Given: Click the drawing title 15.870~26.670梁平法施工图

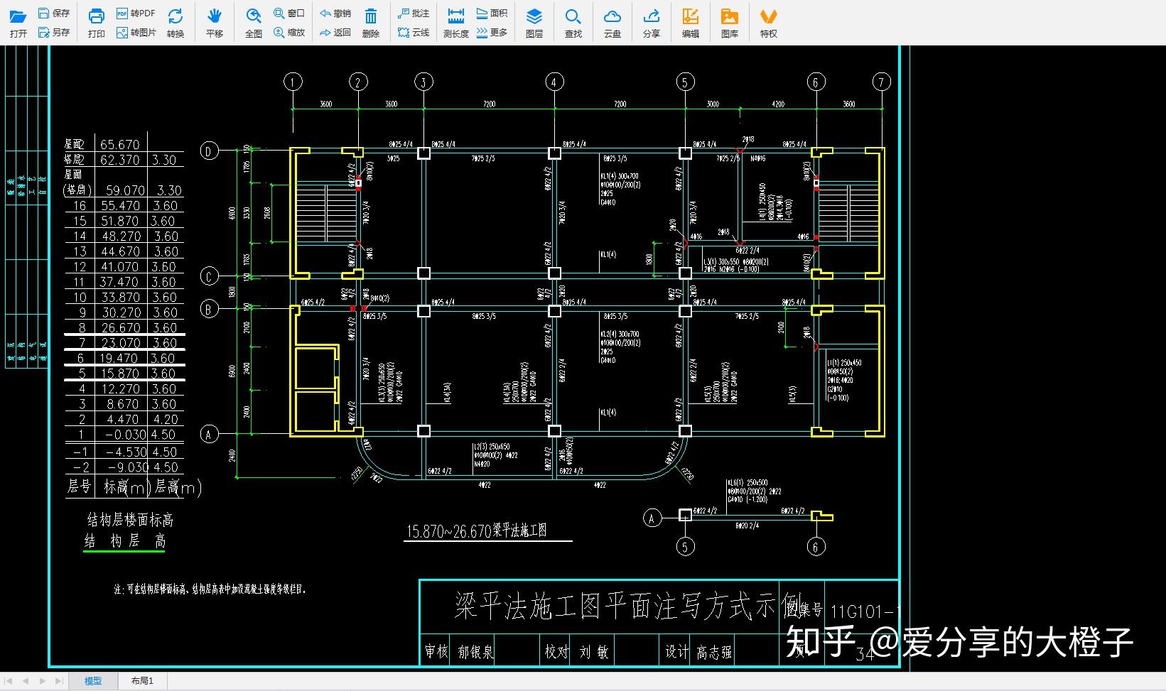Looking at the screenshot, I should coord(476,531).
